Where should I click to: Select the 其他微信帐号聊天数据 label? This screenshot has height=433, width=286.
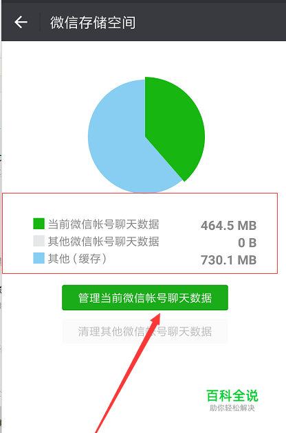(103, 241)
